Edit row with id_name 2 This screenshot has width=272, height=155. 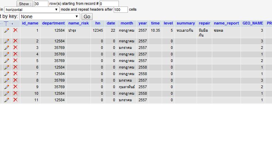point(7,41)
